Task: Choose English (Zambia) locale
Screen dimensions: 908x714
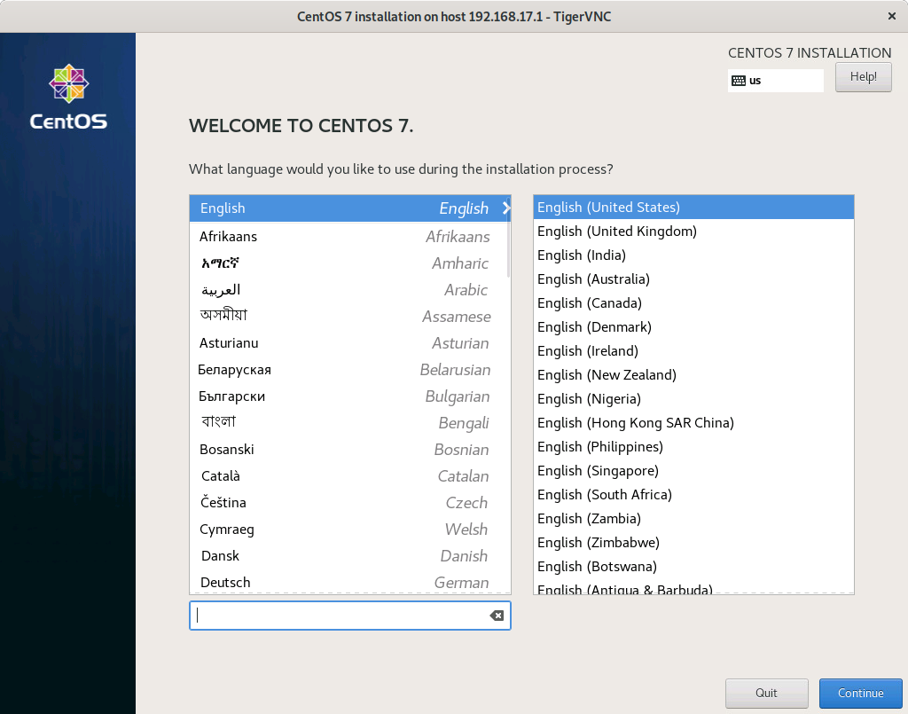Action: click(x=693, y=518)
